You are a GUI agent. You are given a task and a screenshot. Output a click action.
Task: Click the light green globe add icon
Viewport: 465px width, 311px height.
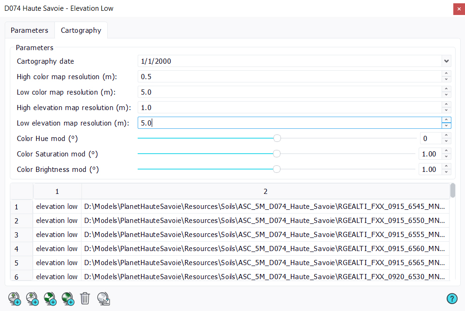50,298
